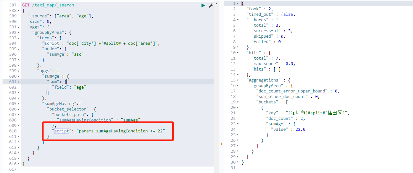Fold the "buckets" array at response line 19
413x173 pixels.
(237, 102)
